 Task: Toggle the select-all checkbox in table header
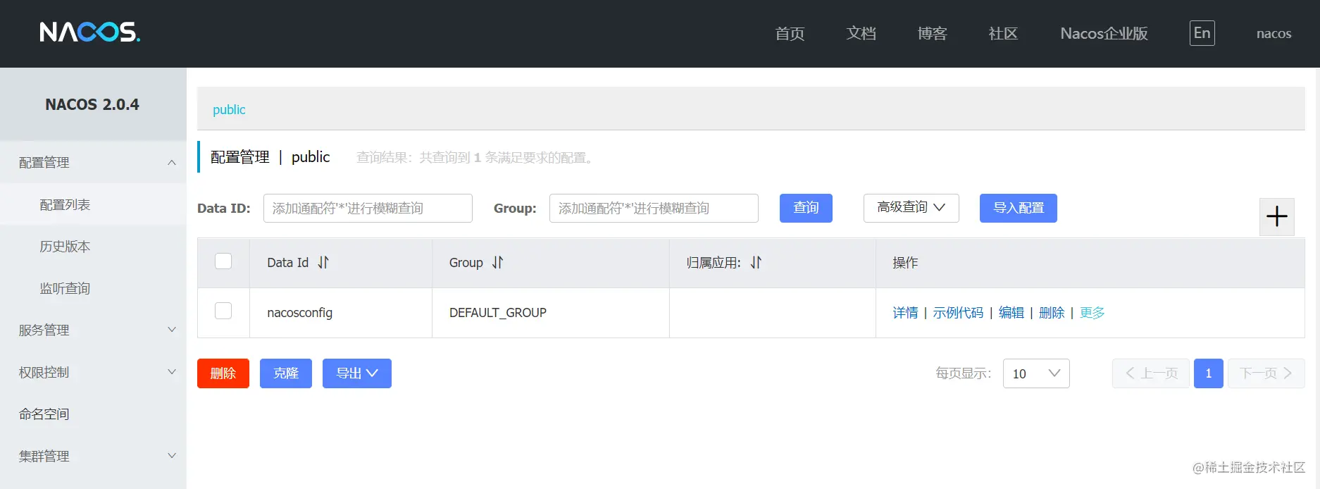223,261
